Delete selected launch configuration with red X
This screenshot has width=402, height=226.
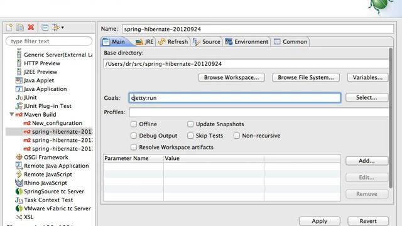(31, 27)
